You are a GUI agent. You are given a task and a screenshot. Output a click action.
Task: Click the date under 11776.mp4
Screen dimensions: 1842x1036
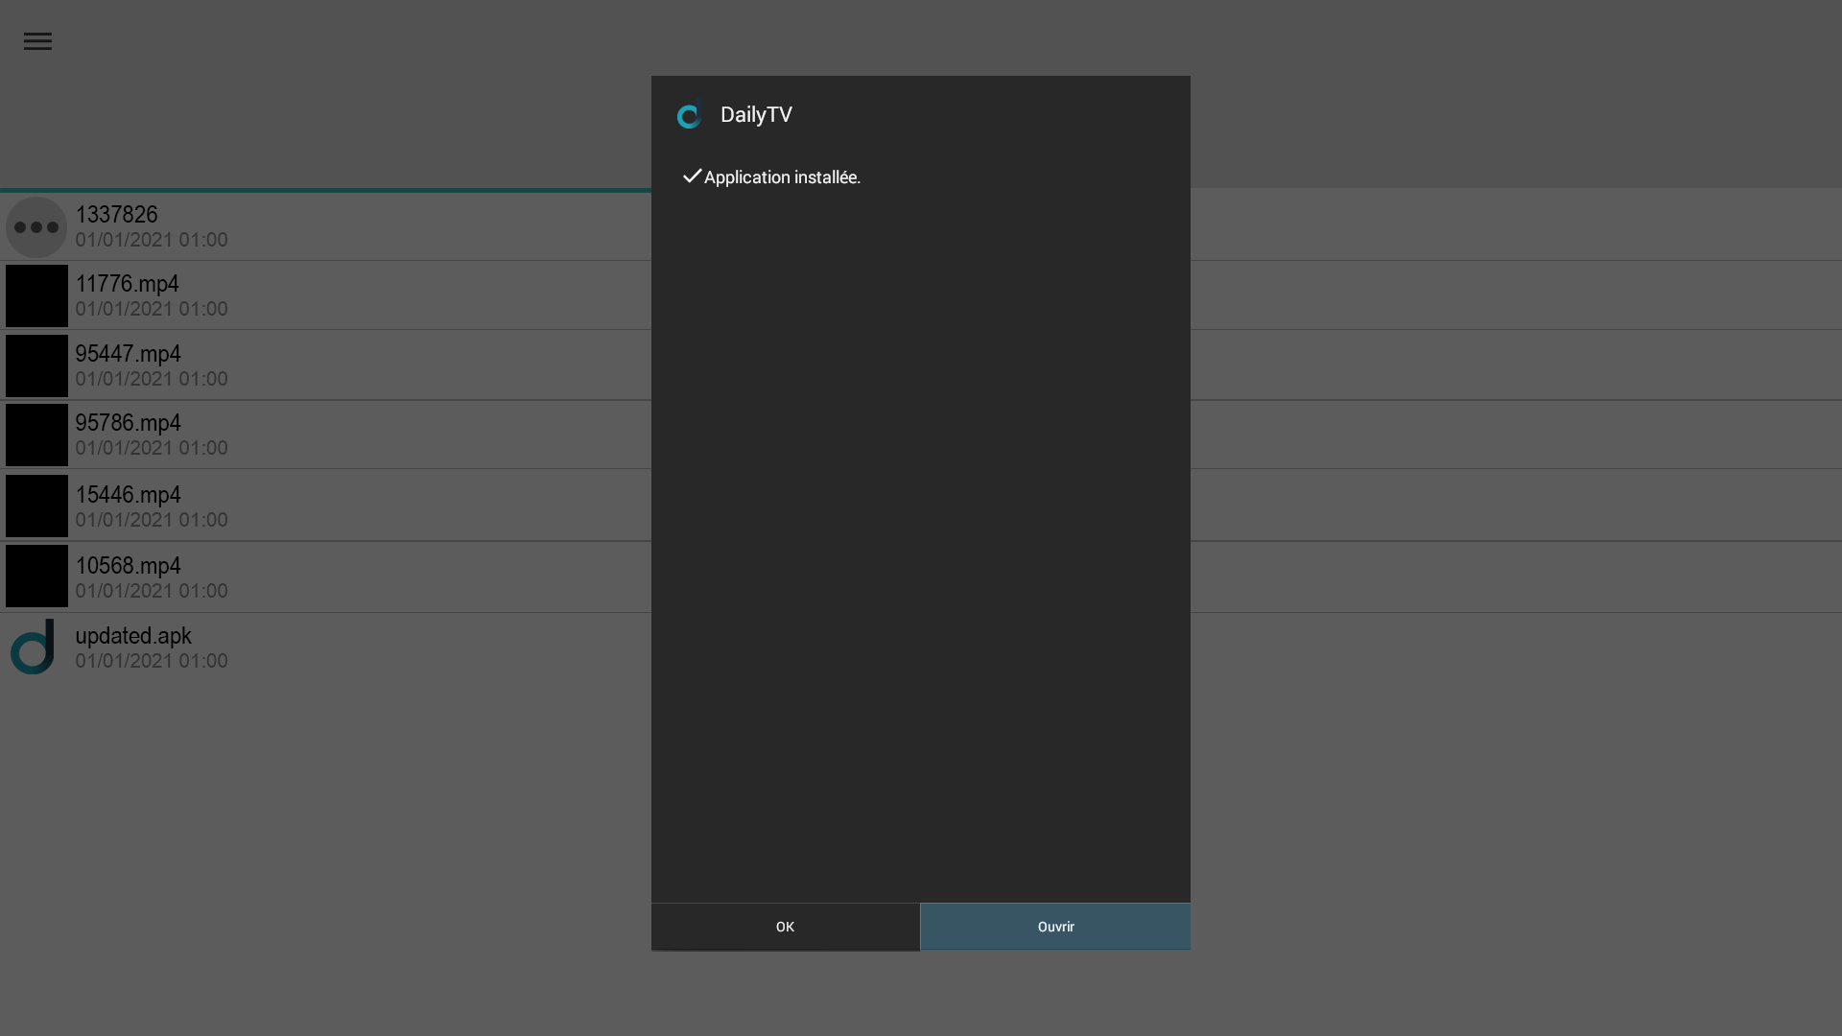pyautogui.click(x=152, y=309)
